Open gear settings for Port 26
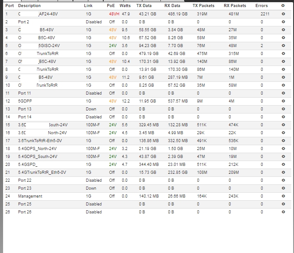Screen dimensions: 294x253 [283, 212]
